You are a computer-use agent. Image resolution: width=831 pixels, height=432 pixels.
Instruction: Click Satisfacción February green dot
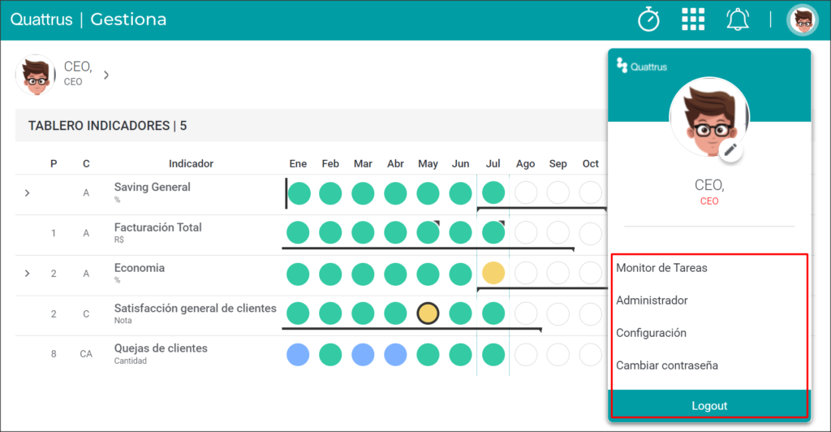[331, 313]
